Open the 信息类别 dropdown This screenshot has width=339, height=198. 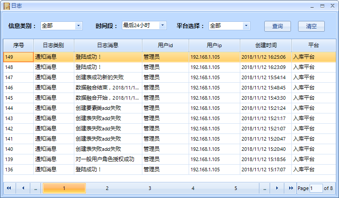79,26
